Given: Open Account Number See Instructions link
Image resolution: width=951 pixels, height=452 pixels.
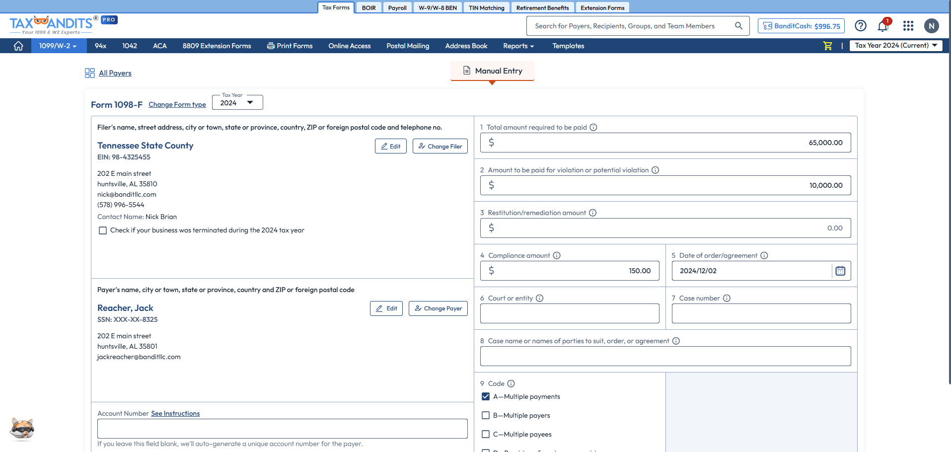Looking at the screenshot, I should (x=175, y=413).
